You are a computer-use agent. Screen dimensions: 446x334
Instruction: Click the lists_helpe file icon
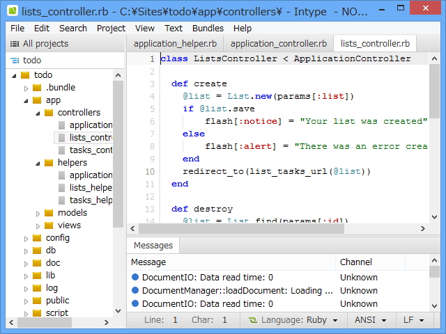(61, 188)
